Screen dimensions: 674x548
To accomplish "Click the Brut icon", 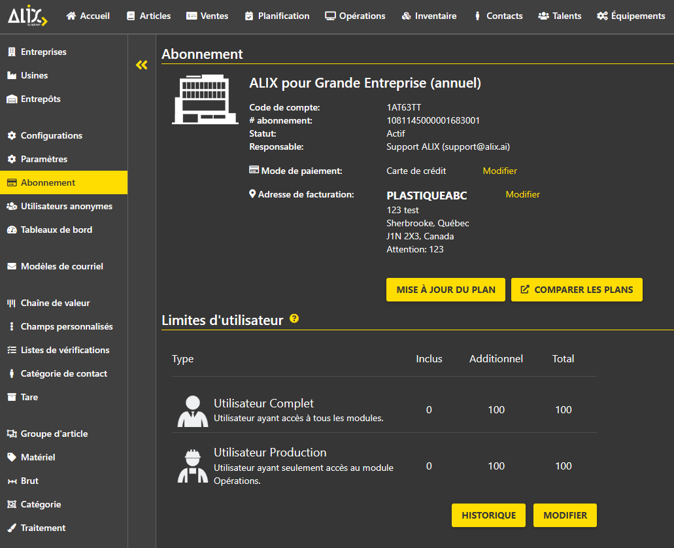I will 12,481.
